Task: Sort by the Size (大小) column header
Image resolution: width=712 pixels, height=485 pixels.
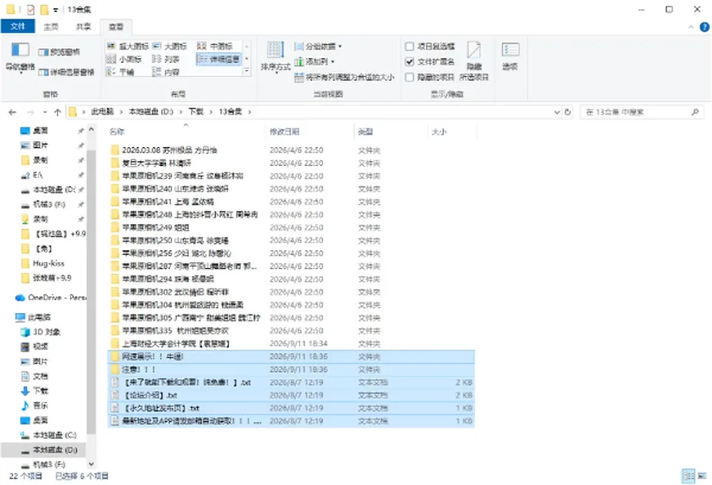Action: point(452,132)
